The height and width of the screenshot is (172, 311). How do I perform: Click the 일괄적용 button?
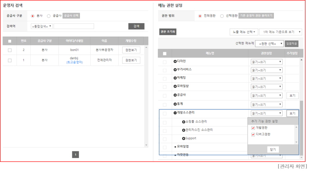point(291,44)
